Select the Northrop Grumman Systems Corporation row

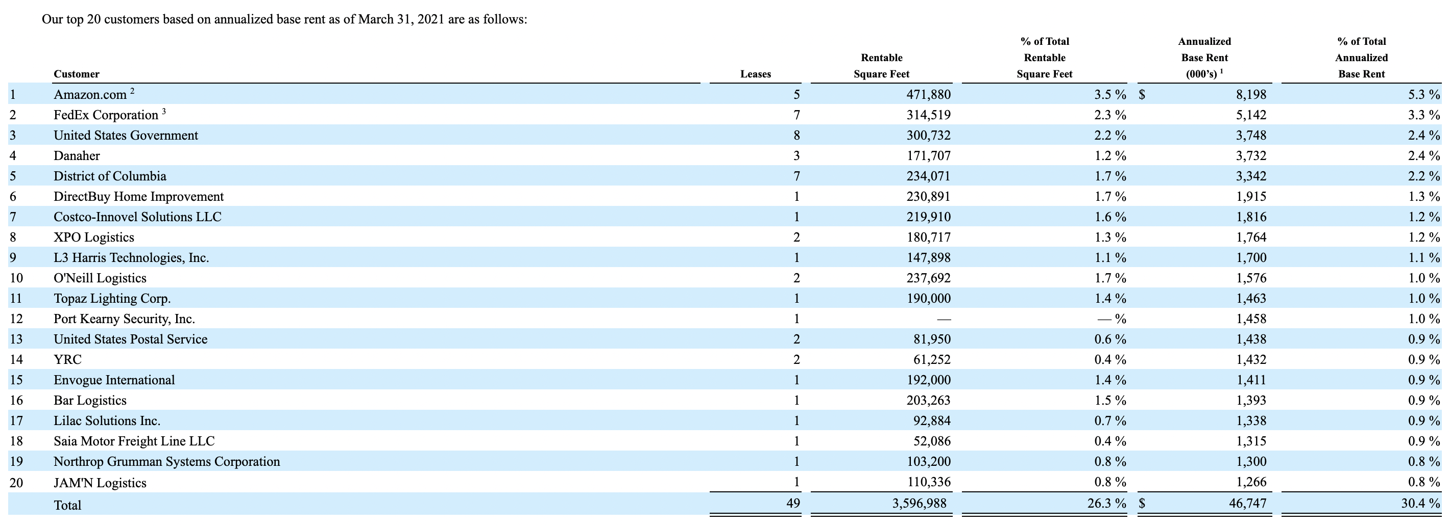(x=166, y=461)
